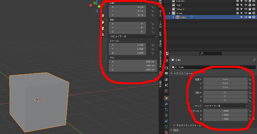Uncheck the Scene collection checkbox
The image size is (257, 134).
(x=238, y=13)
